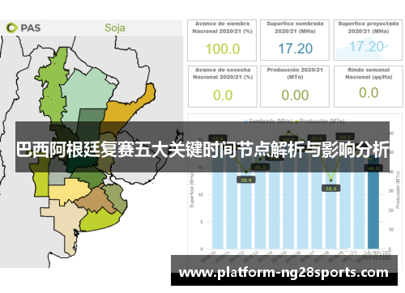The height and width of the screenshot is (293, 405).
Task: Click the PAS logo icon
Action: coord(11,28)
